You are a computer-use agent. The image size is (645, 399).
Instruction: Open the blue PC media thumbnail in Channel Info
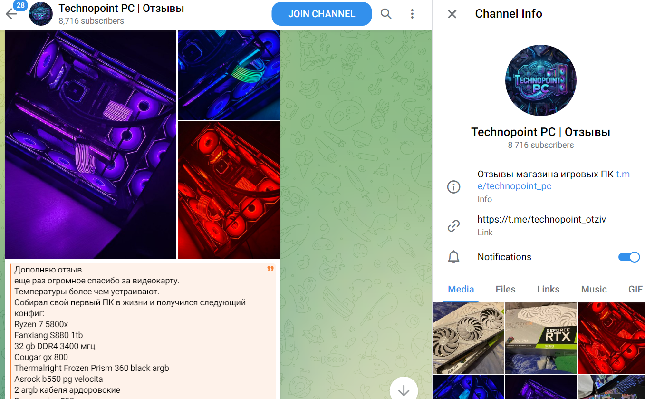(x=468, y=387)
